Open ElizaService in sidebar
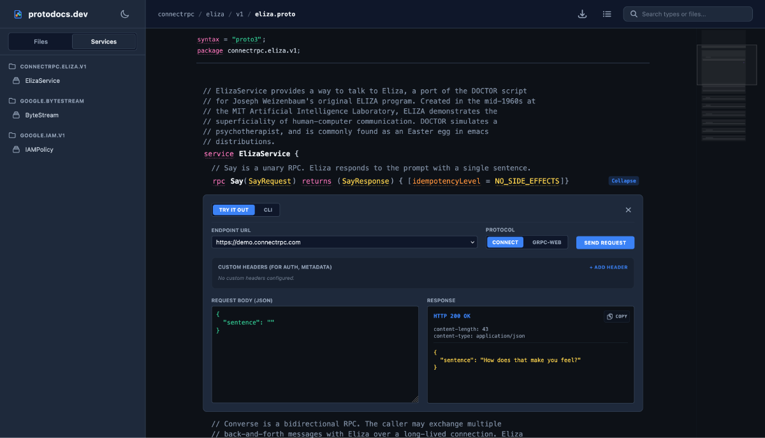This screenshot has height=438, width=765. coord(43,81)
